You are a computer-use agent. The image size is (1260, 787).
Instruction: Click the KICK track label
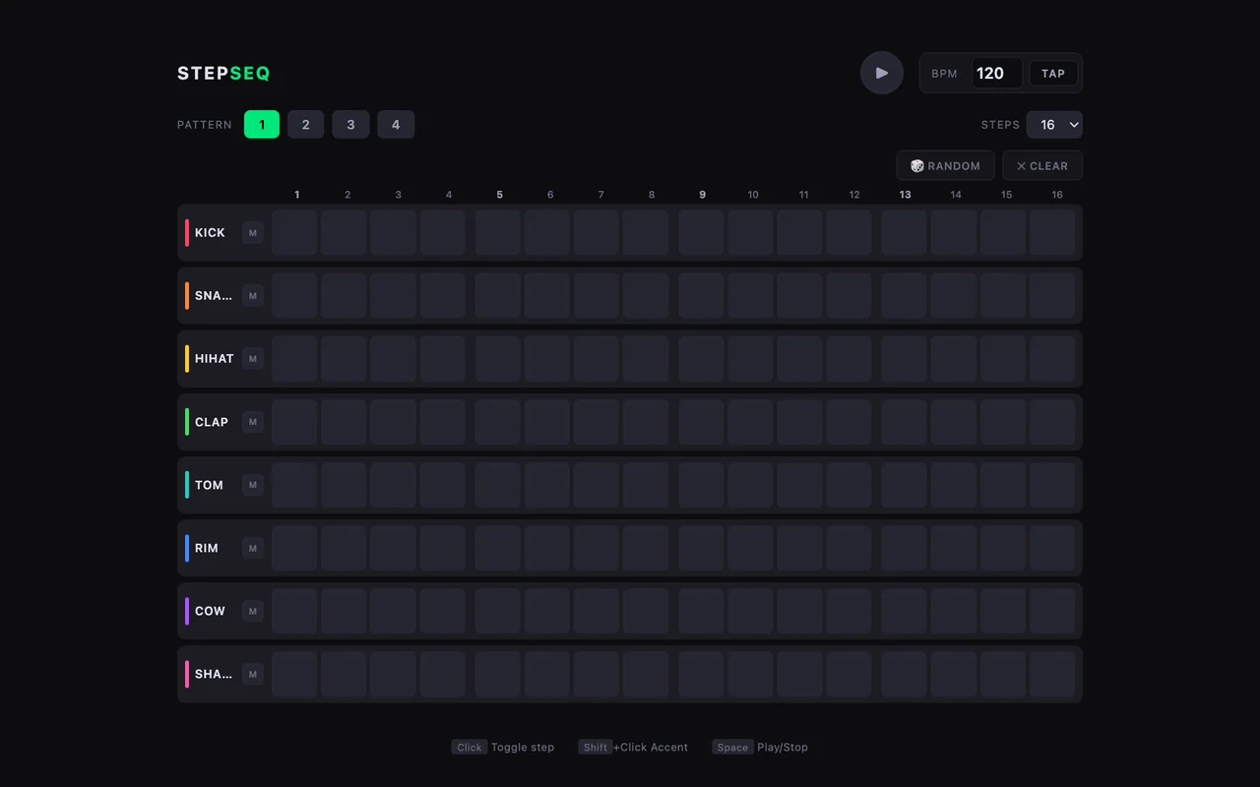pyautogui.click(x=210, y=233)
